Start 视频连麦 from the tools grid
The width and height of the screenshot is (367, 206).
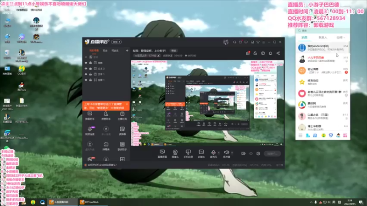(x=89, y=131)
